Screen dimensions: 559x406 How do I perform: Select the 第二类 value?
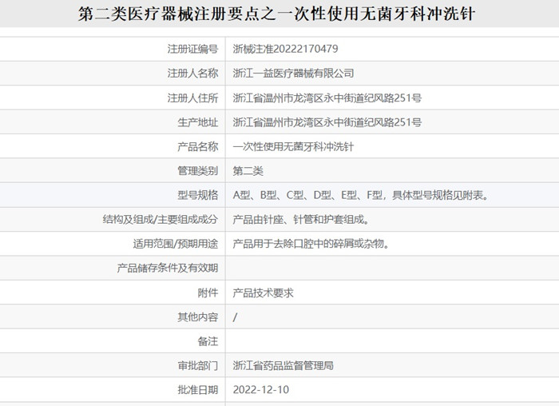tap(248, 171)
